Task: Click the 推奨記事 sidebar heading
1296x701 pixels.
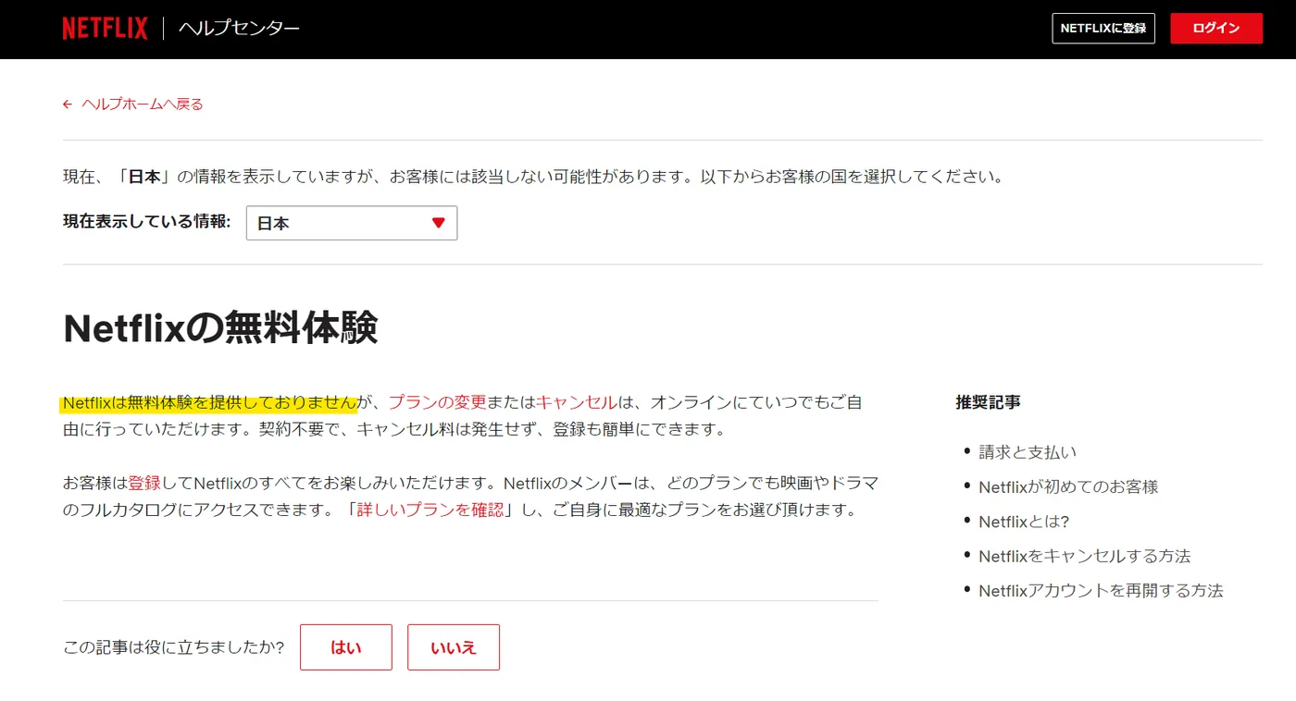Action: [988, 402]
